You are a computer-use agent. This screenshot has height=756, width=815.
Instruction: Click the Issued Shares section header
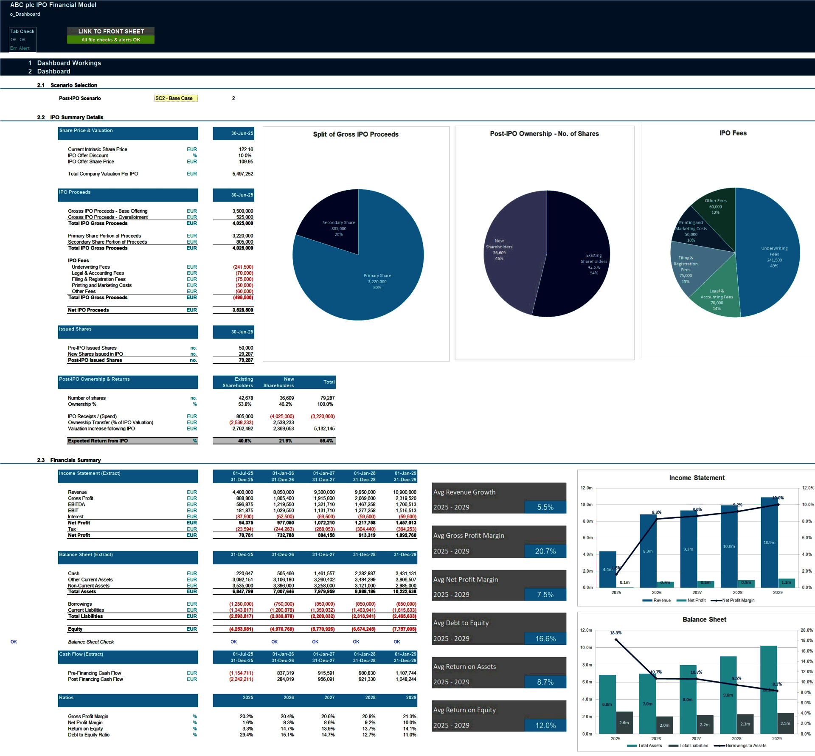[x=128, y=332]
